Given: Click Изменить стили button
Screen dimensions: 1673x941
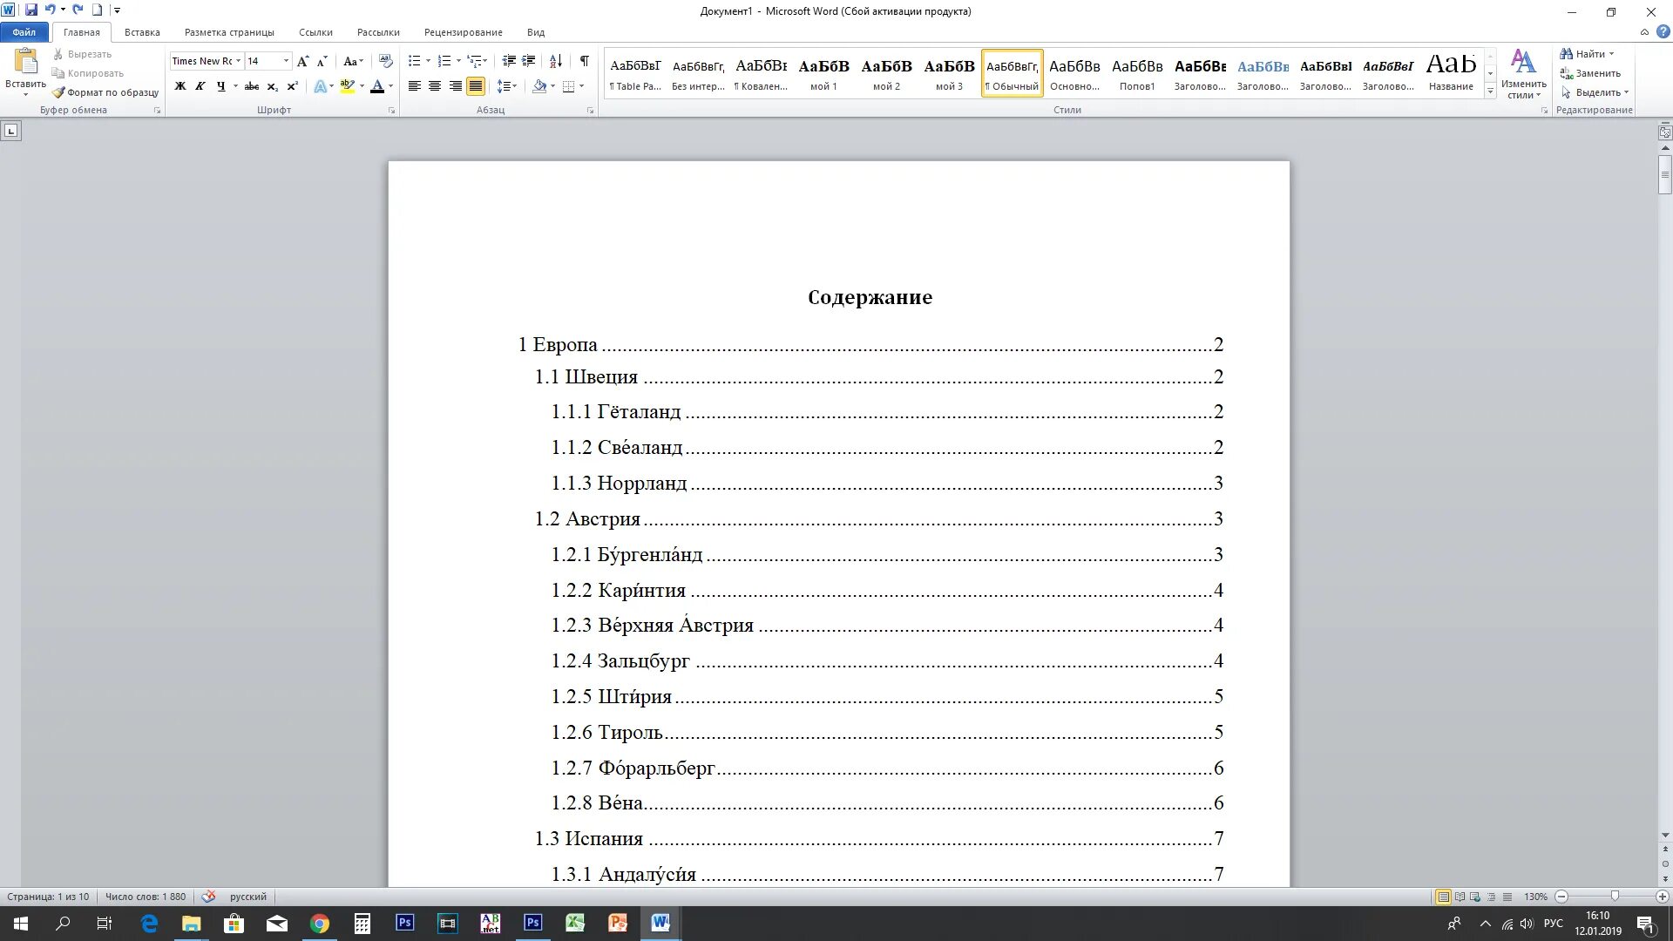Looking at the screenshot, I should [1523, 74].
